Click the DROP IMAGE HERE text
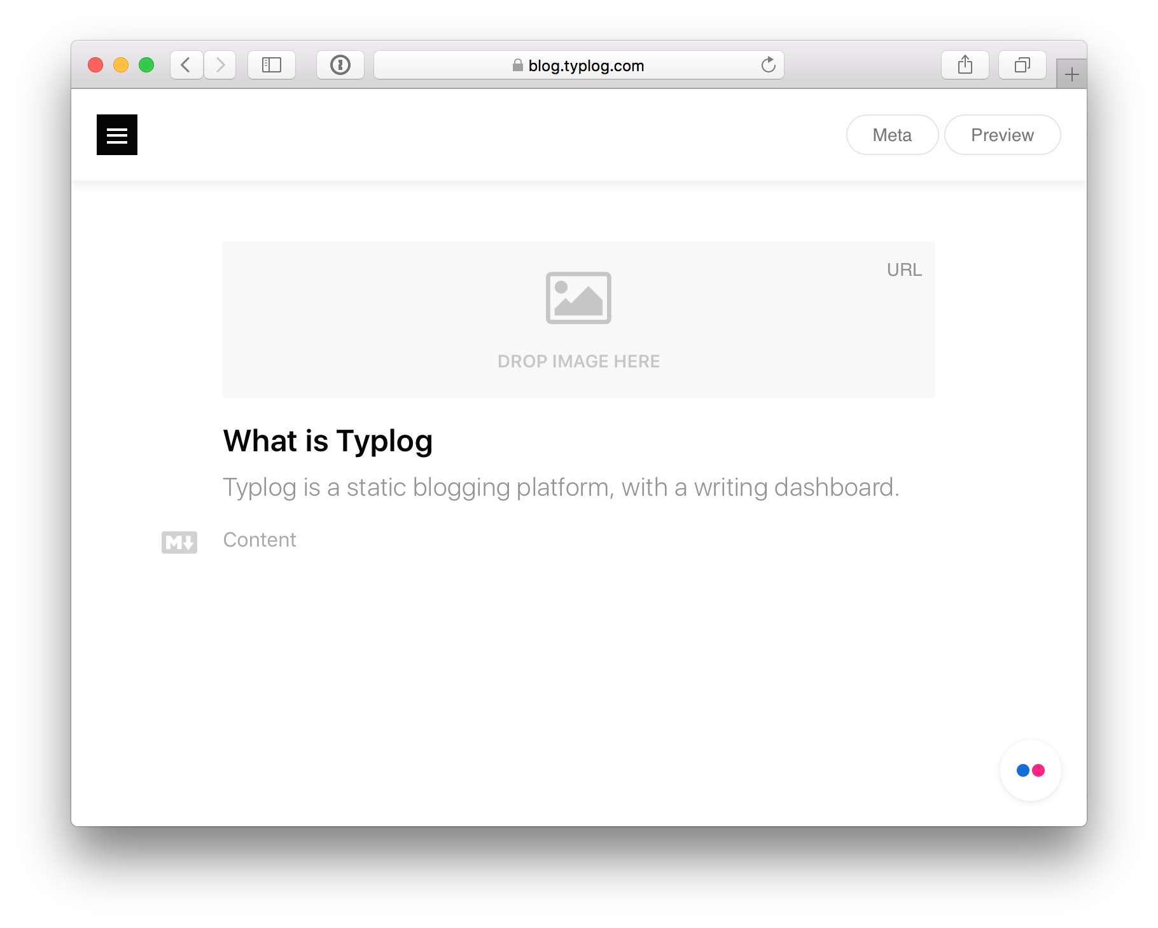The image size is (1158, 928). point(578,362)
